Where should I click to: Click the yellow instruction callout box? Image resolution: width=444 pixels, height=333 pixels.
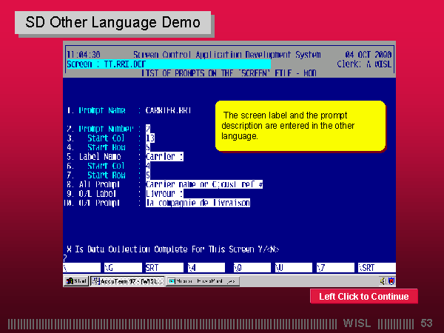coord(300,126)
